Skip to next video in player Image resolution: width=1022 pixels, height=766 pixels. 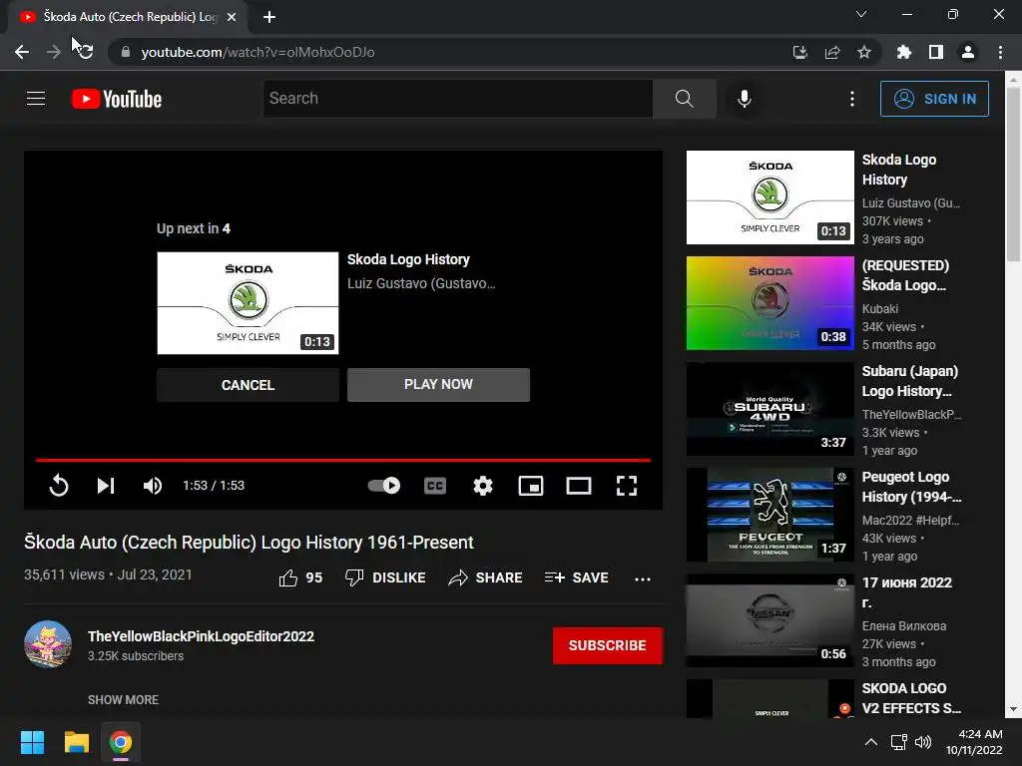point(106,486)
